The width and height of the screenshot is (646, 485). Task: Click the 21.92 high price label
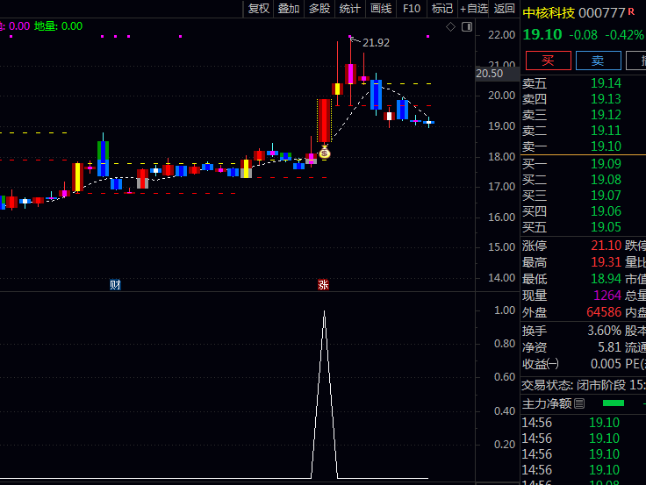pyautogui.click(x=376, y=42)
